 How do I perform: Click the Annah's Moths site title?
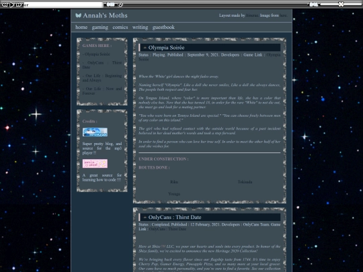tap(105, 15)
